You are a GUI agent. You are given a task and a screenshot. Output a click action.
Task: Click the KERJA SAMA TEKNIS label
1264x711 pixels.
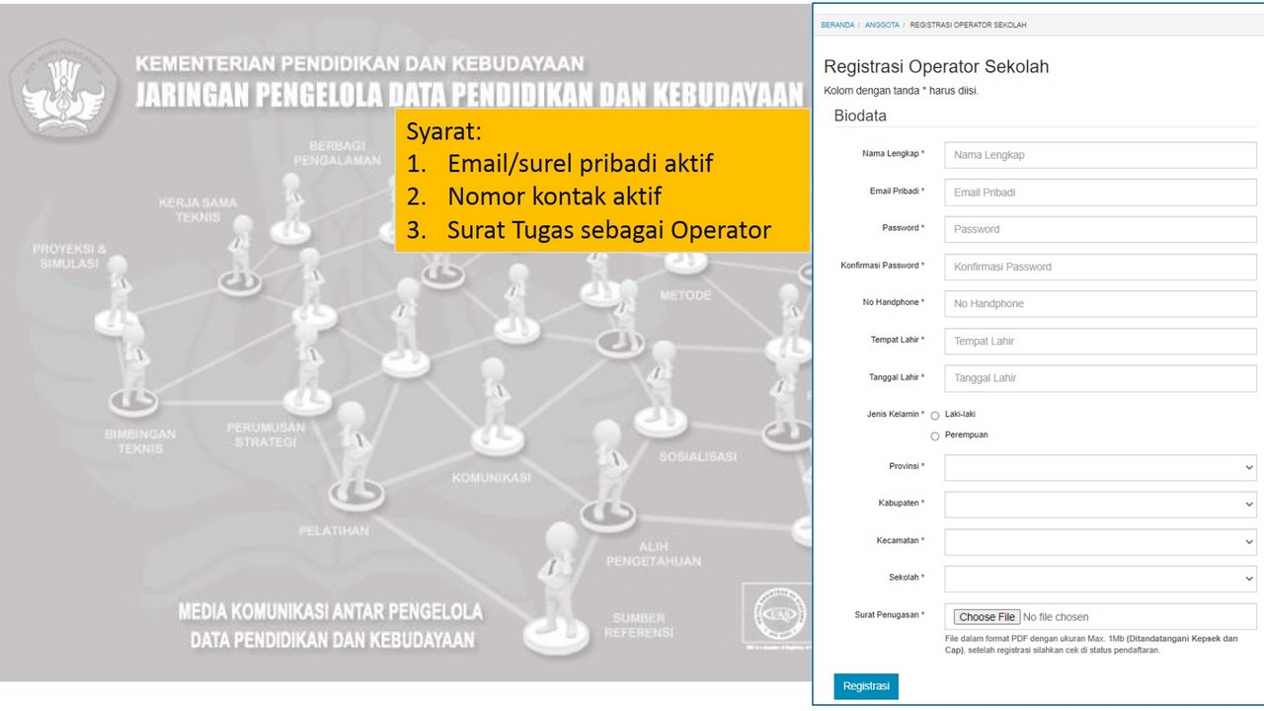pyautogui.click(x=197, y=209)
